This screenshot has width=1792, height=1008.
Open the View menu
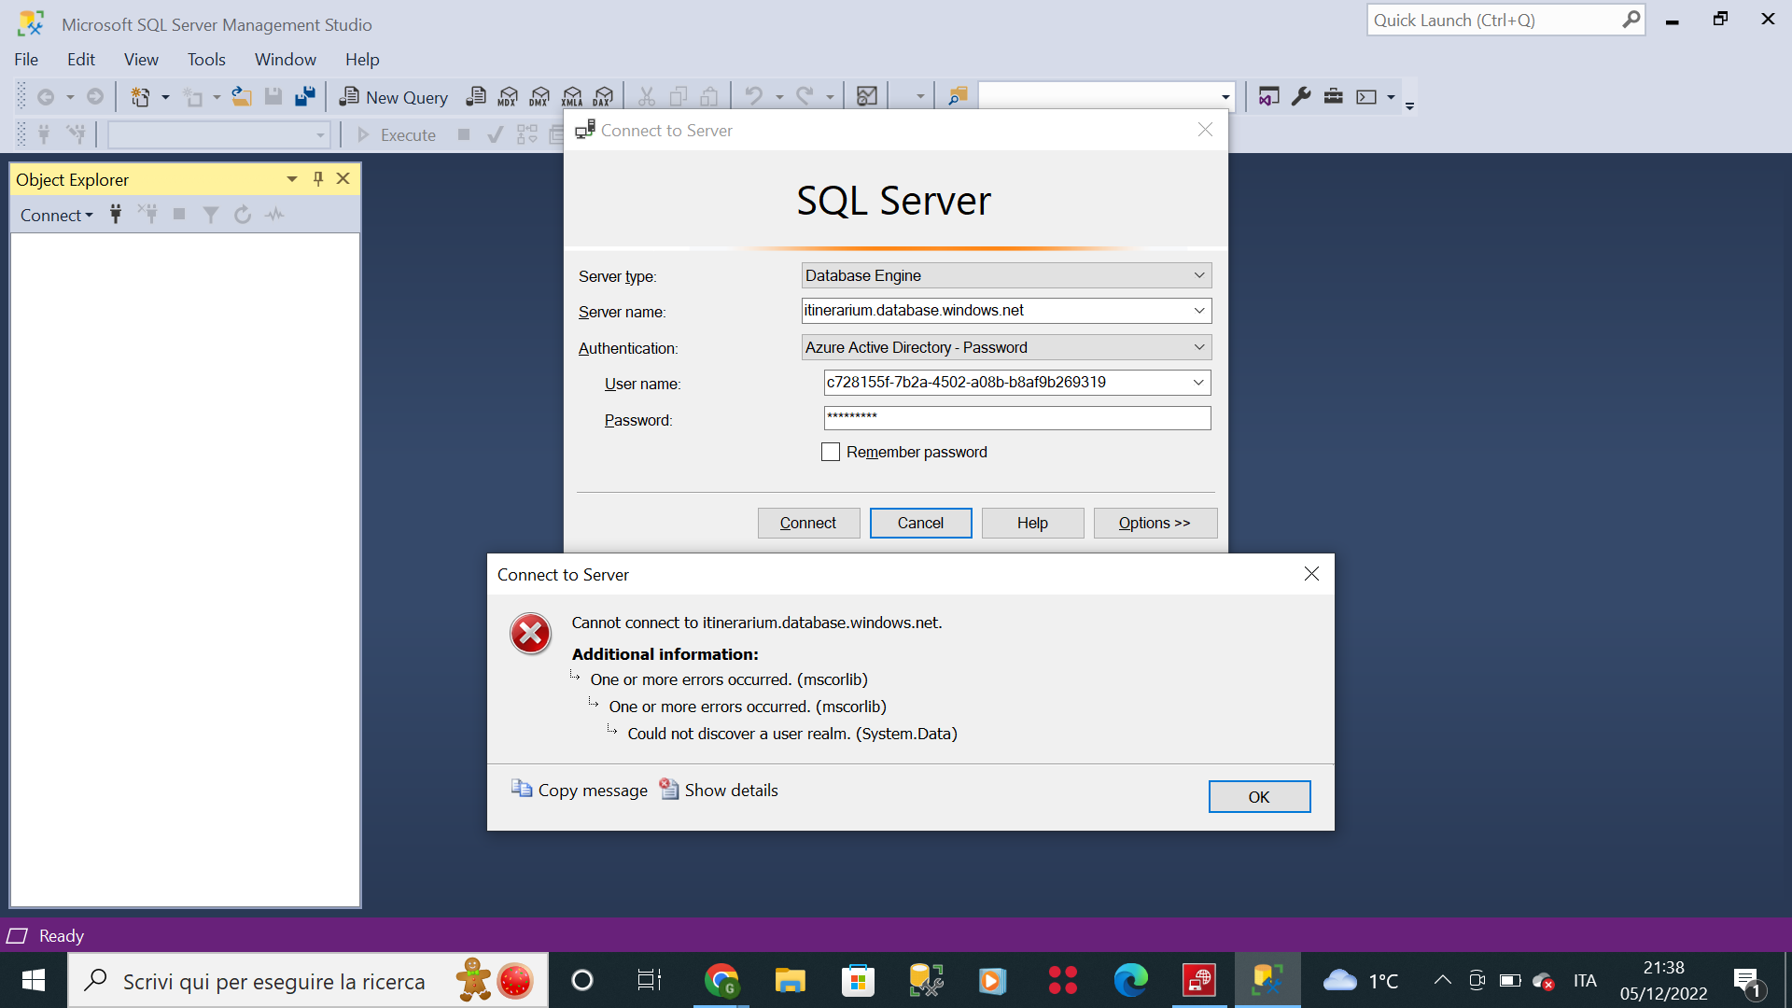tap(141, 60)
